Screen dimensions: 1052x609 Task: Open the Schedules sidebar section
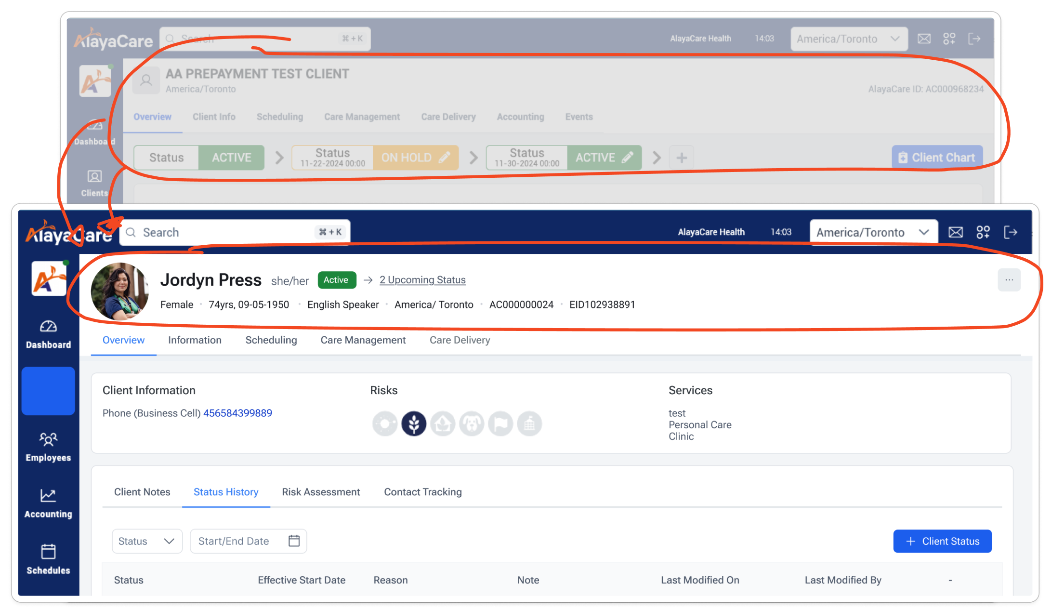(x=48, y=559)
